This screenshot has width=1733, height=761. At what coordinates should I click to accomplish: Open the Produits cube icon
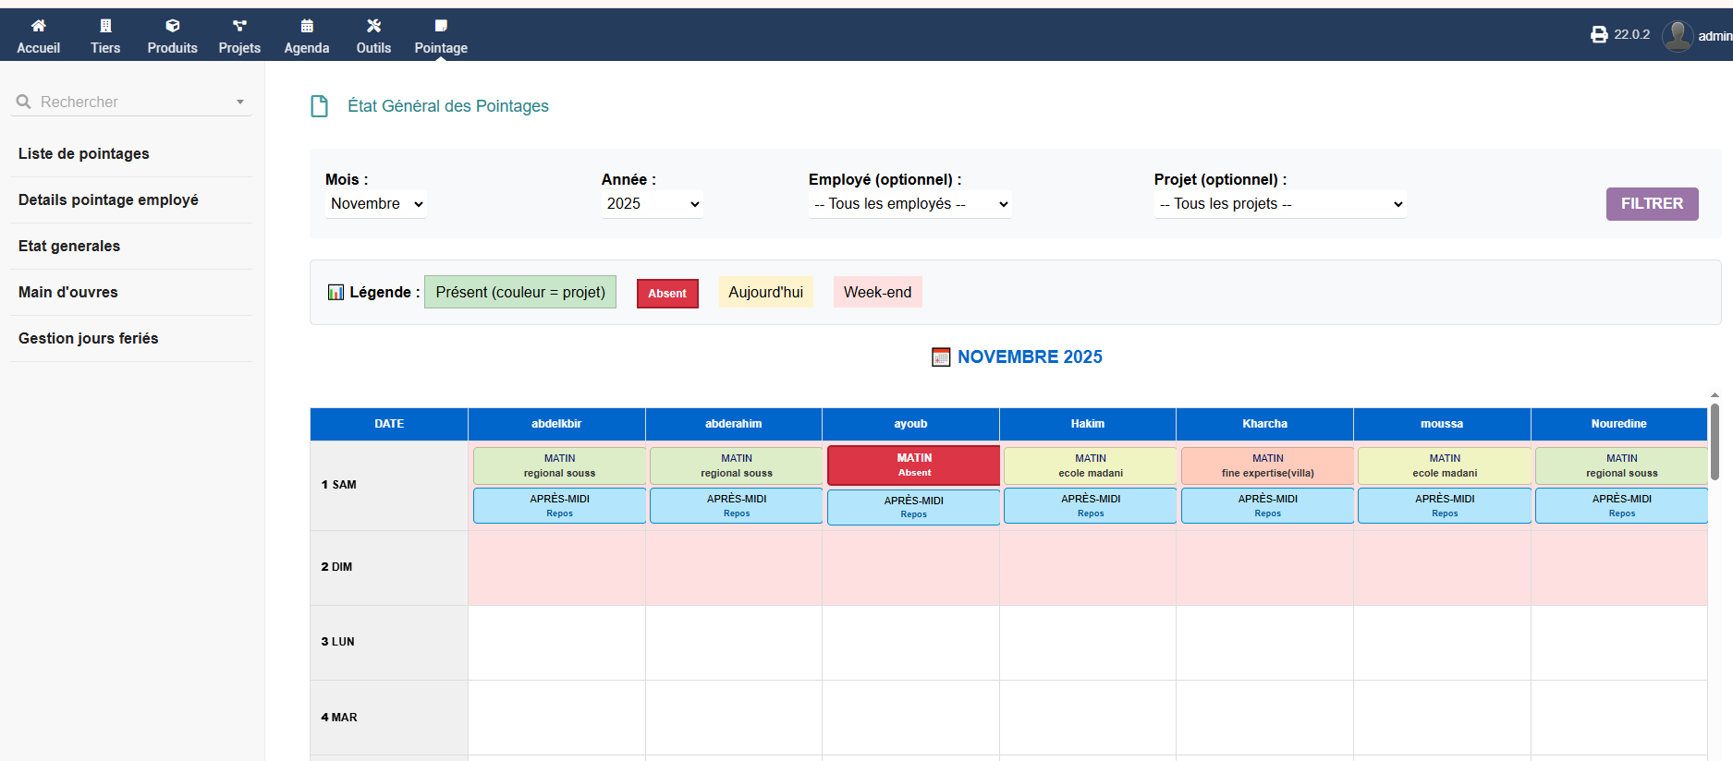click(x=172, y=26)
